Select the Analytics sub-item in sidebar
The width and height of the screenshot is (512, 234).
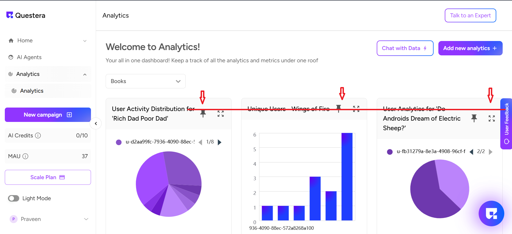[48, 91]
